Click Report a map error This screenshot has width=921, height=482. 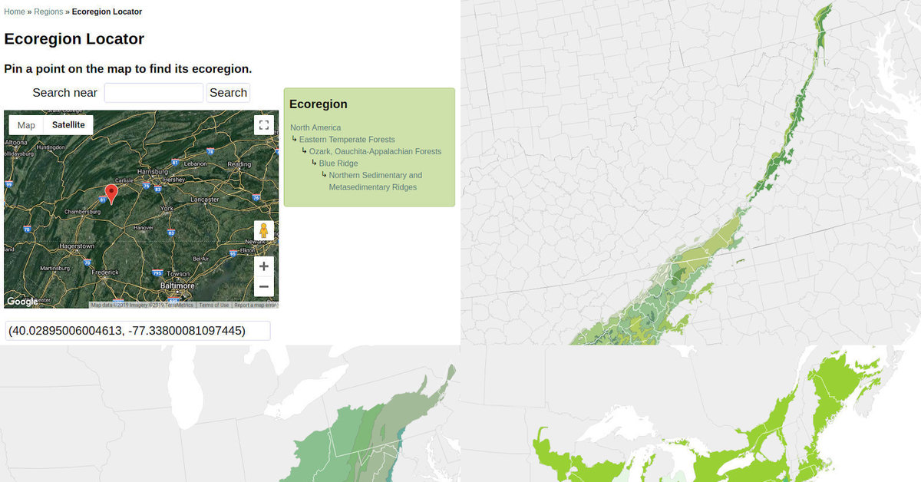click(x=253, y=304)
